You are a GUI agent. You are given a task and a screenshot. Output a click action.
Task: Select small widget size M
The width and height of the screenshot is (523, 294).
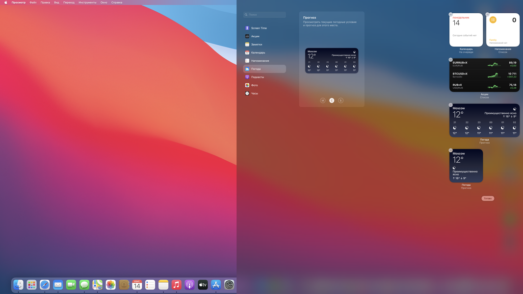pos(322,100)
